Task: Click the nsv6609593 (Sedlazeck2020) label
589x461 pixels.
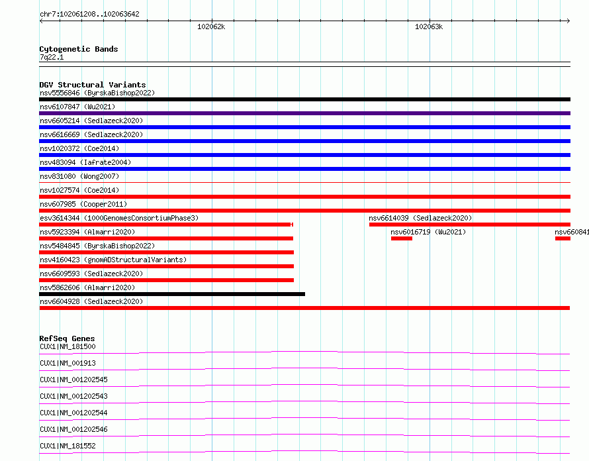Action: point(91,274)
